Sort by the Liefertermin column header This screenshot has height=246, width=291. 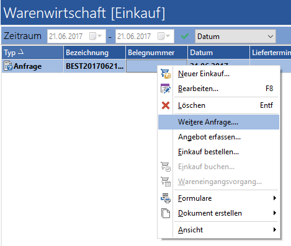point(271,53)
